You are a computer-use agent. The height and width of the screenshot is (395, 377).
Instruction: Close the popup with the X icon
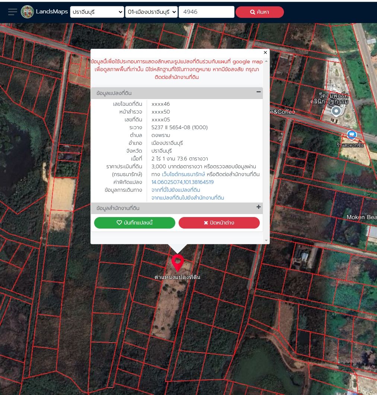point(265,52)
